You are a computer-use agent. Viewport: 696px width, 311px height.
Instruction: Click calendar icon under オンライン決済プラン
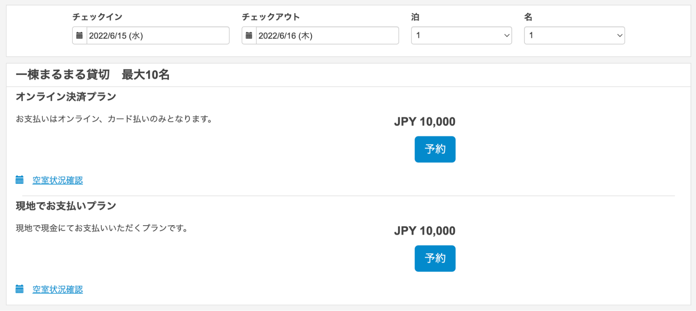(x=19, y=180)
